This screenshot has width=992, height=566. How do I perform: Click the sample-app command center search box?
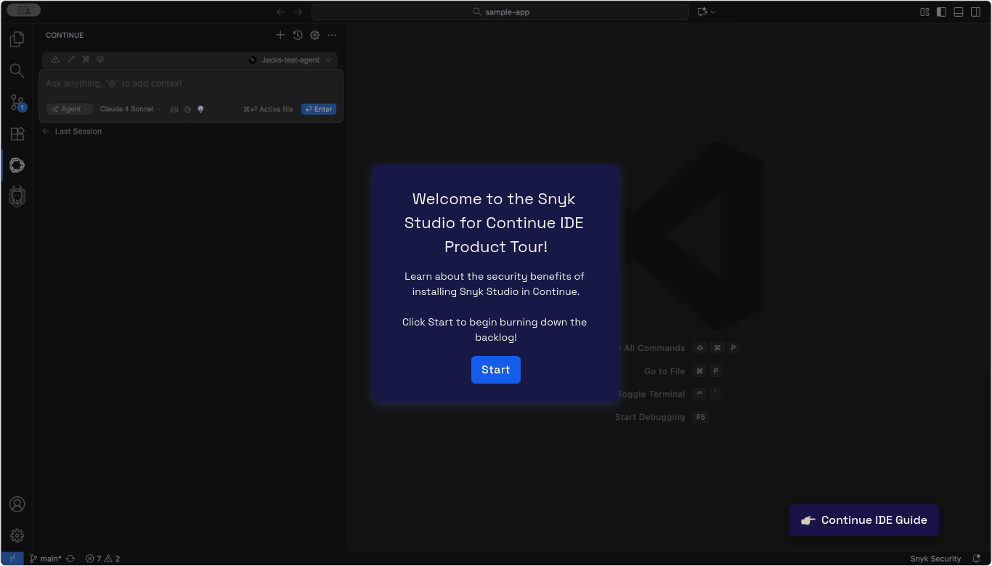tap(500, 12)
